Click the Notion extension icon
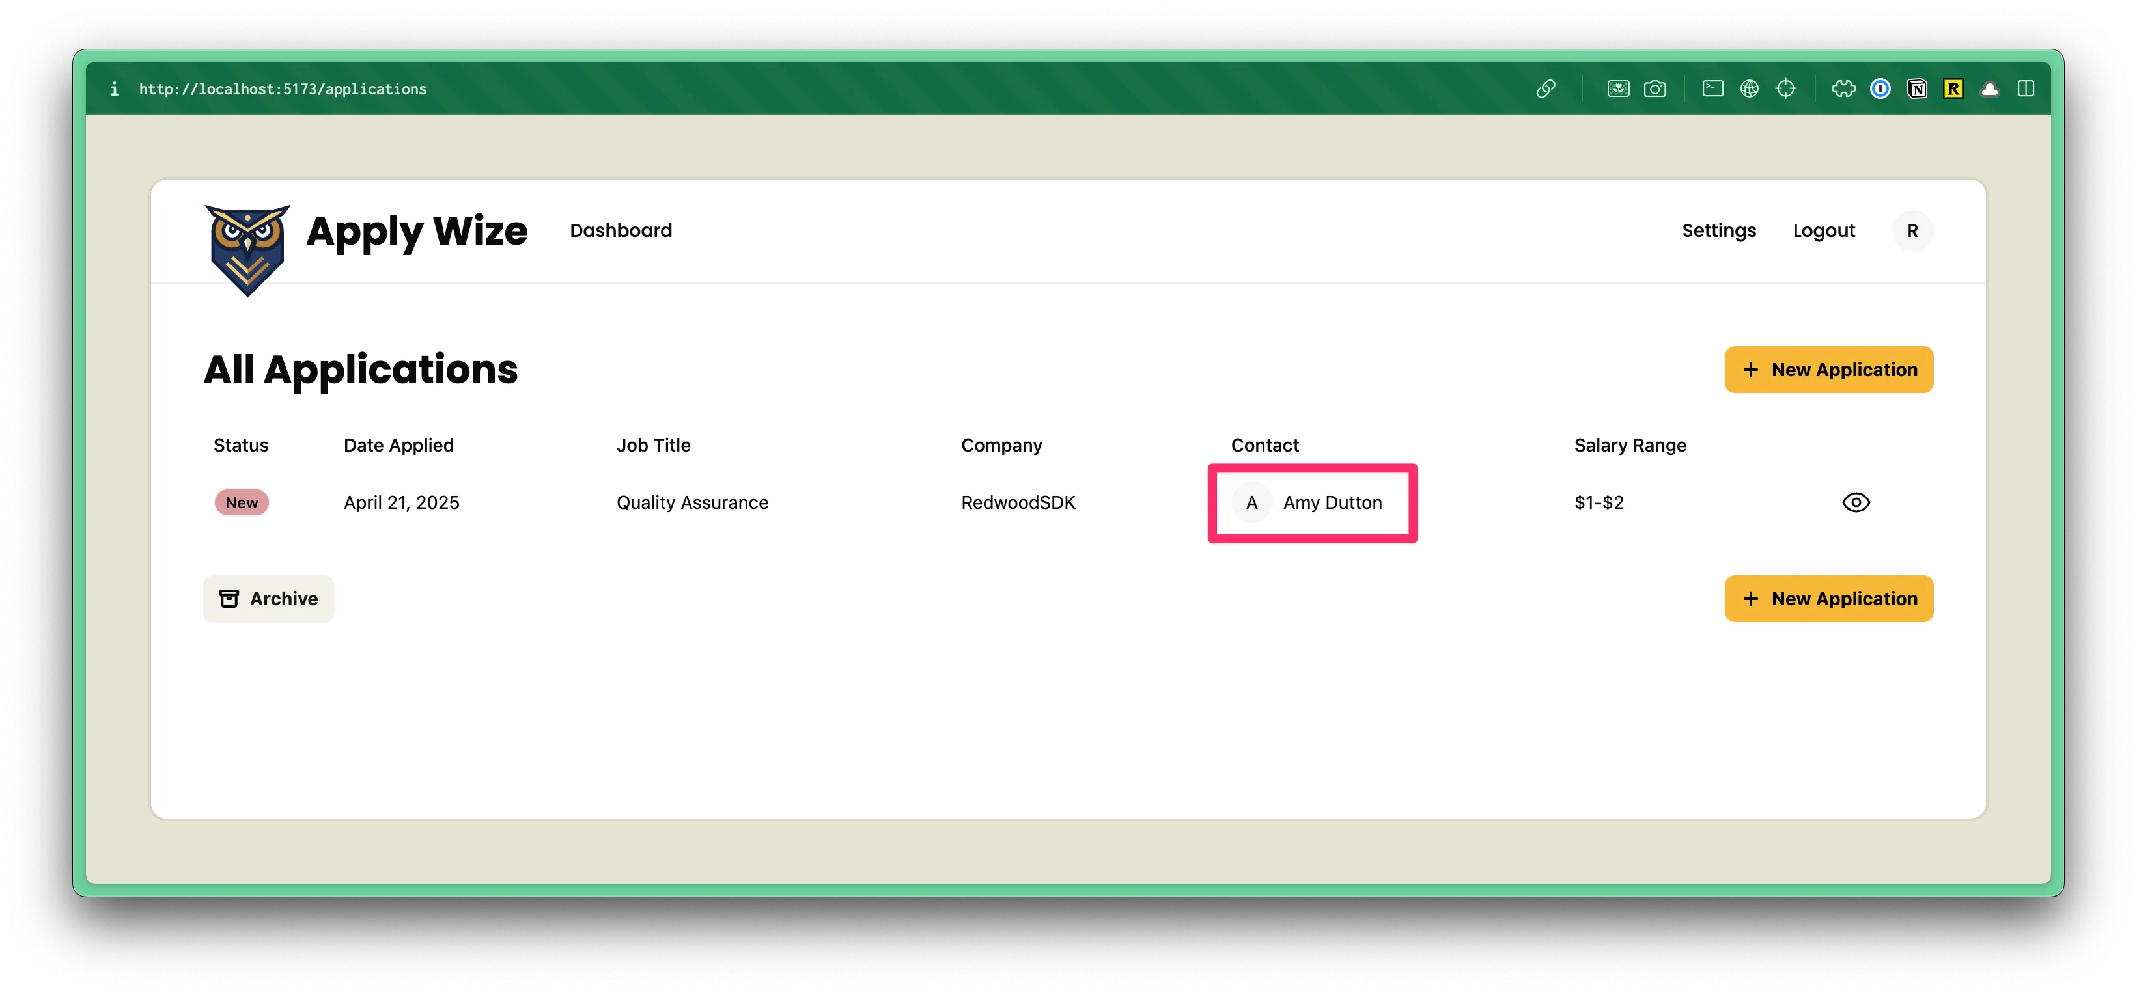This screenshot has width=2137, height=993. 1916,88
